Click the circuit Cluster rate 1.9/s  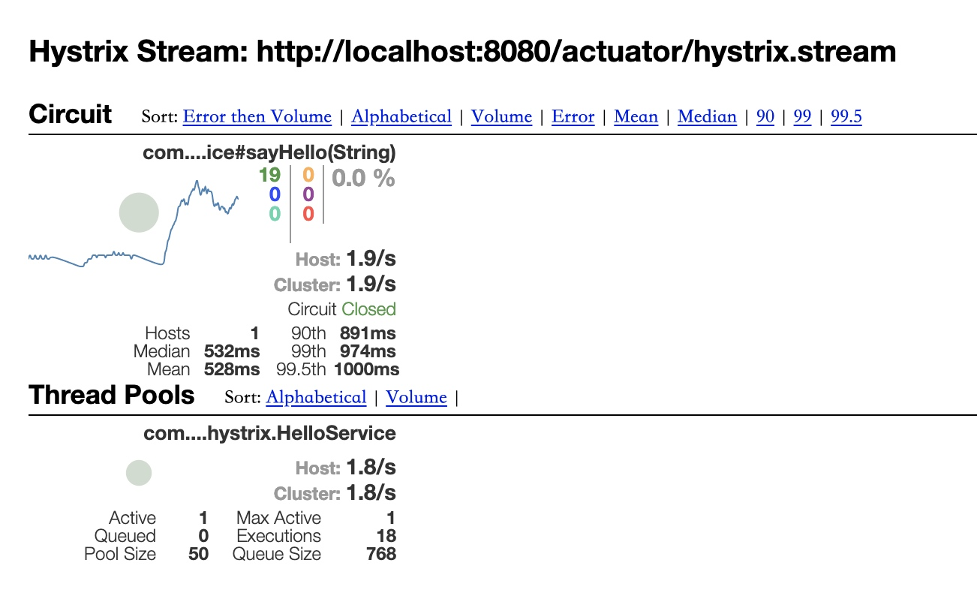pyautogui.click(x=371, y=284)
